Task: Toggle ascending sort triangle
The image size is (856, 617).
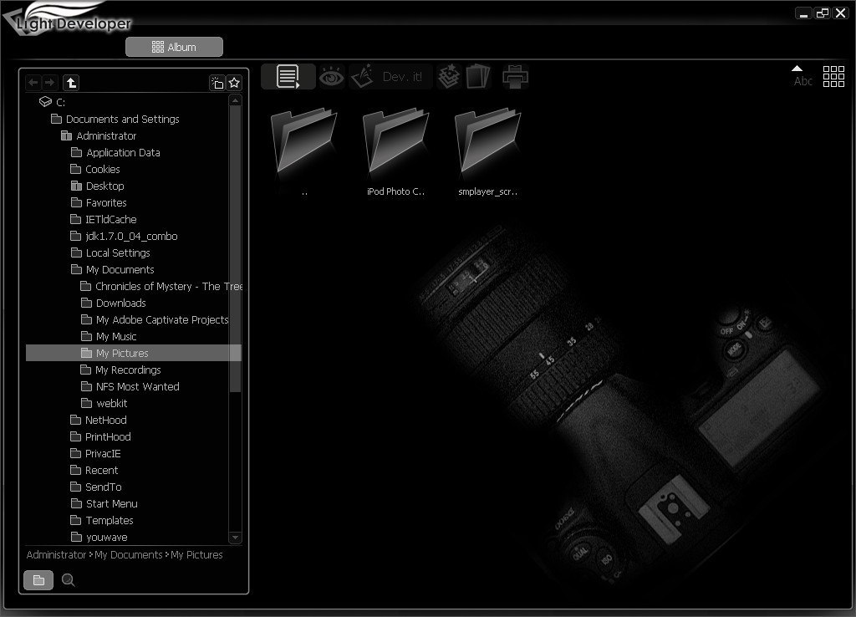Action: pos(797,69)
